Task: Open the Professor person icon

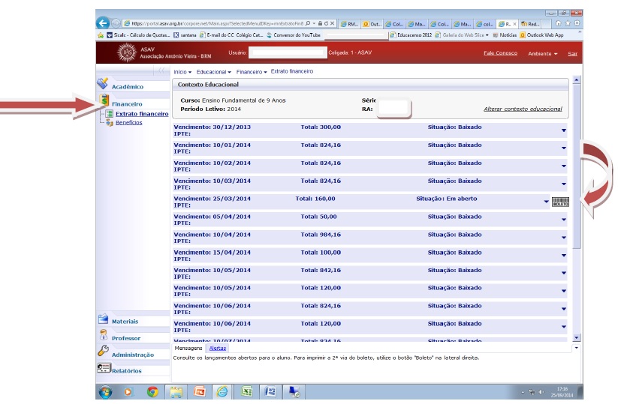Action: [x=104, y=335]
